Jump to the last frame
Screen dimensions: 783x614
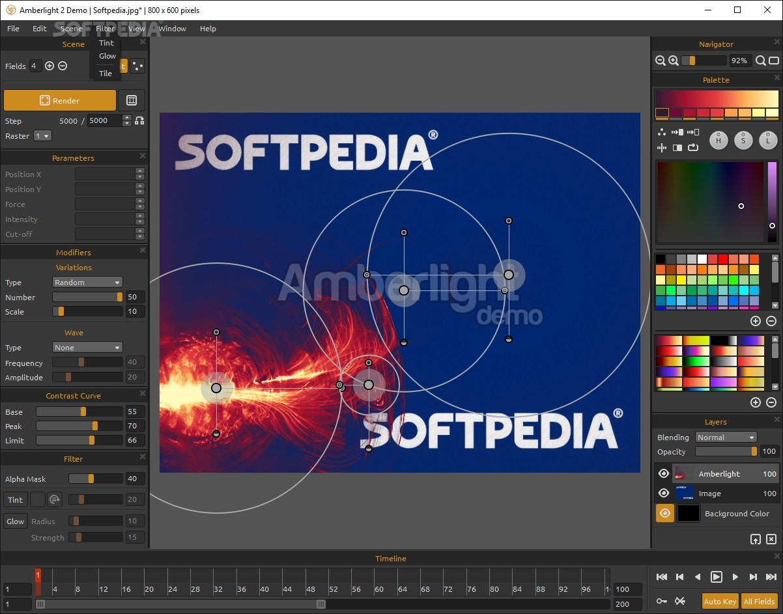771,577
